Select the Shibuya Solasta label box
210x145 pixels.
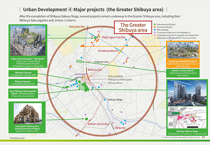(x=23, y=83)
